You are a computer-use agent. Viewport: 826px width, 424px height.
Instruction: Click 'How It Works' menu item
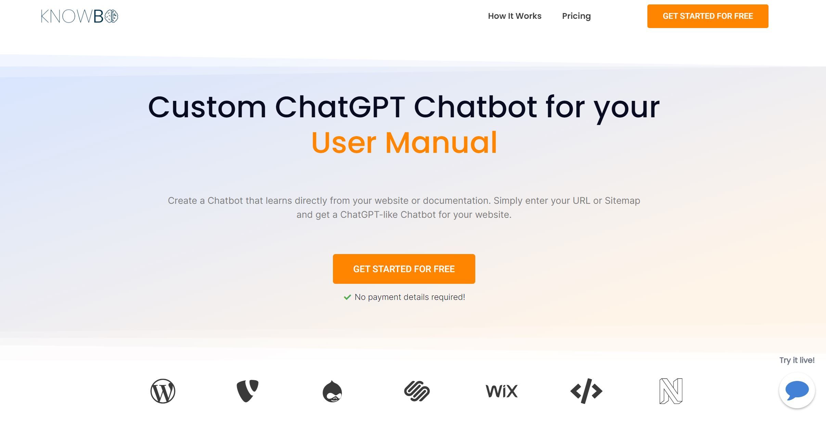pos(515,16)
